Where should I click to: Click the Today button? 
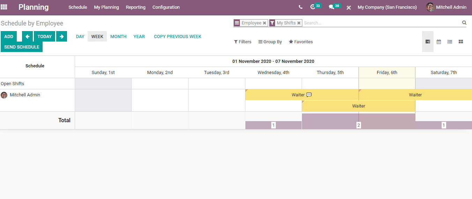tap(45, 36)
